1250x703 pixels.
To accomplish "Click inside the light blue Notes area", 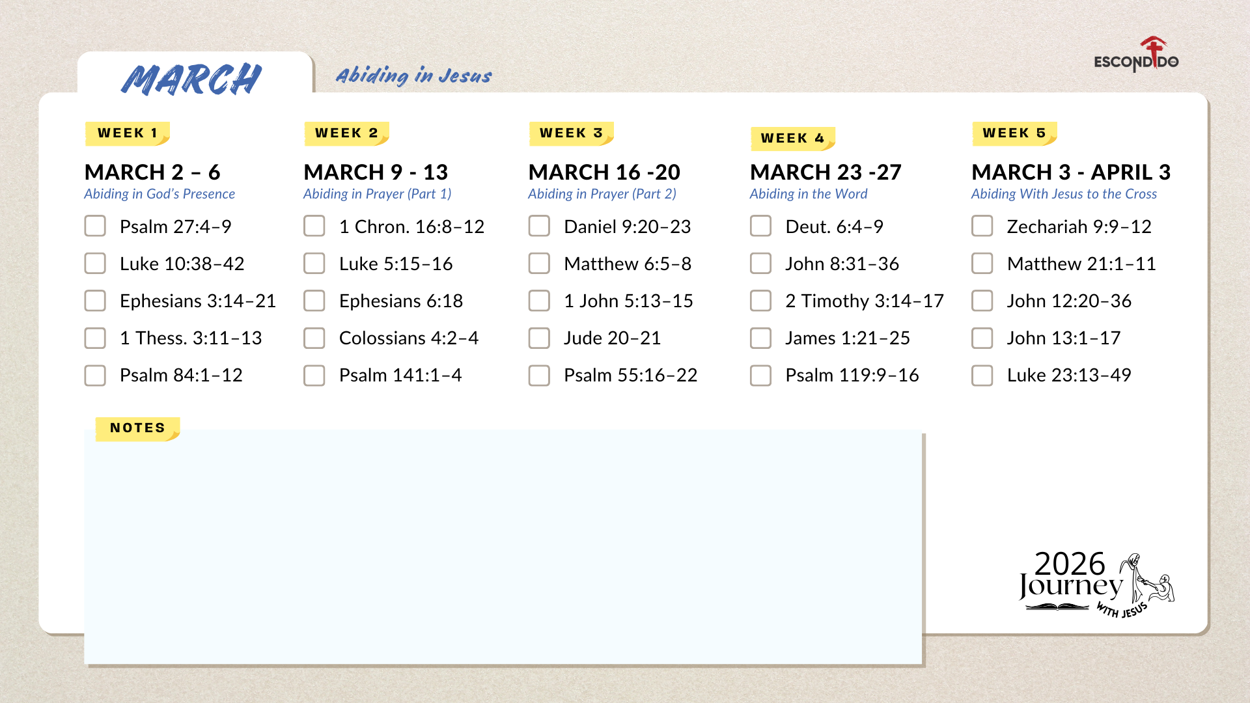I will 503,547.
